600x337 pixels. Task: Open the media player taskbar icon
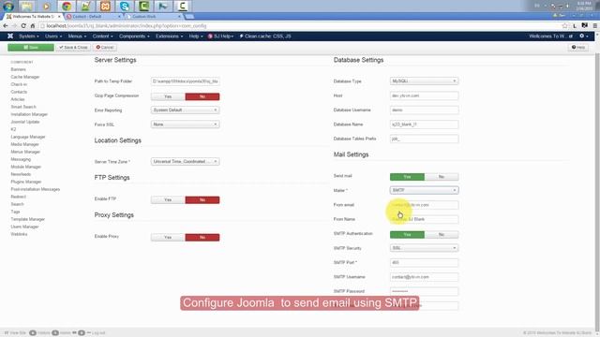(x=46, y=7)
